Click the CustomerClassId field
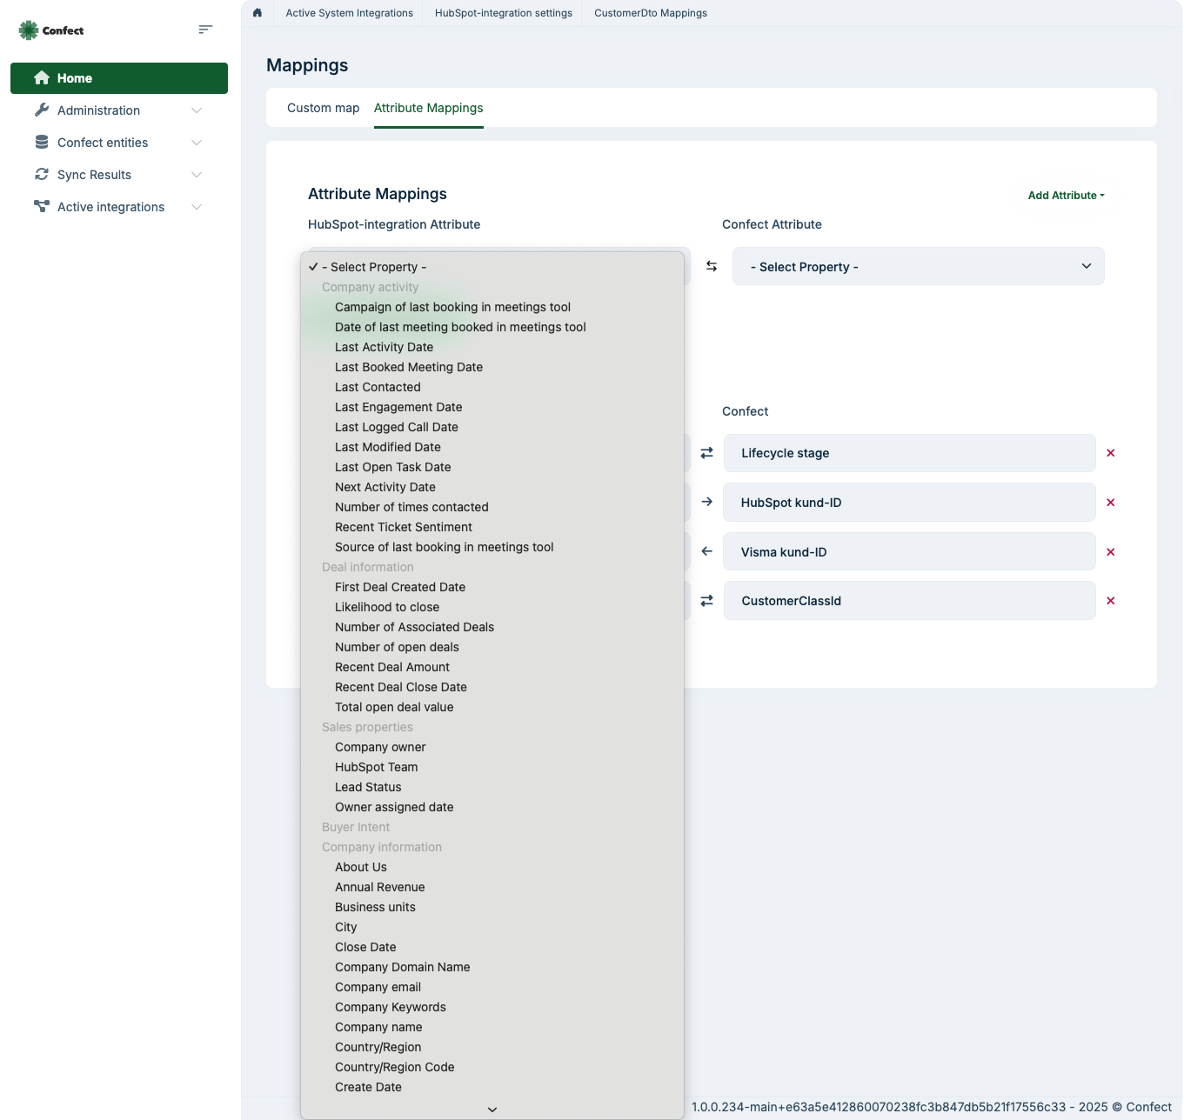Image resolution: width=1184 pixels, height=1120 pixels. [910, 601]
